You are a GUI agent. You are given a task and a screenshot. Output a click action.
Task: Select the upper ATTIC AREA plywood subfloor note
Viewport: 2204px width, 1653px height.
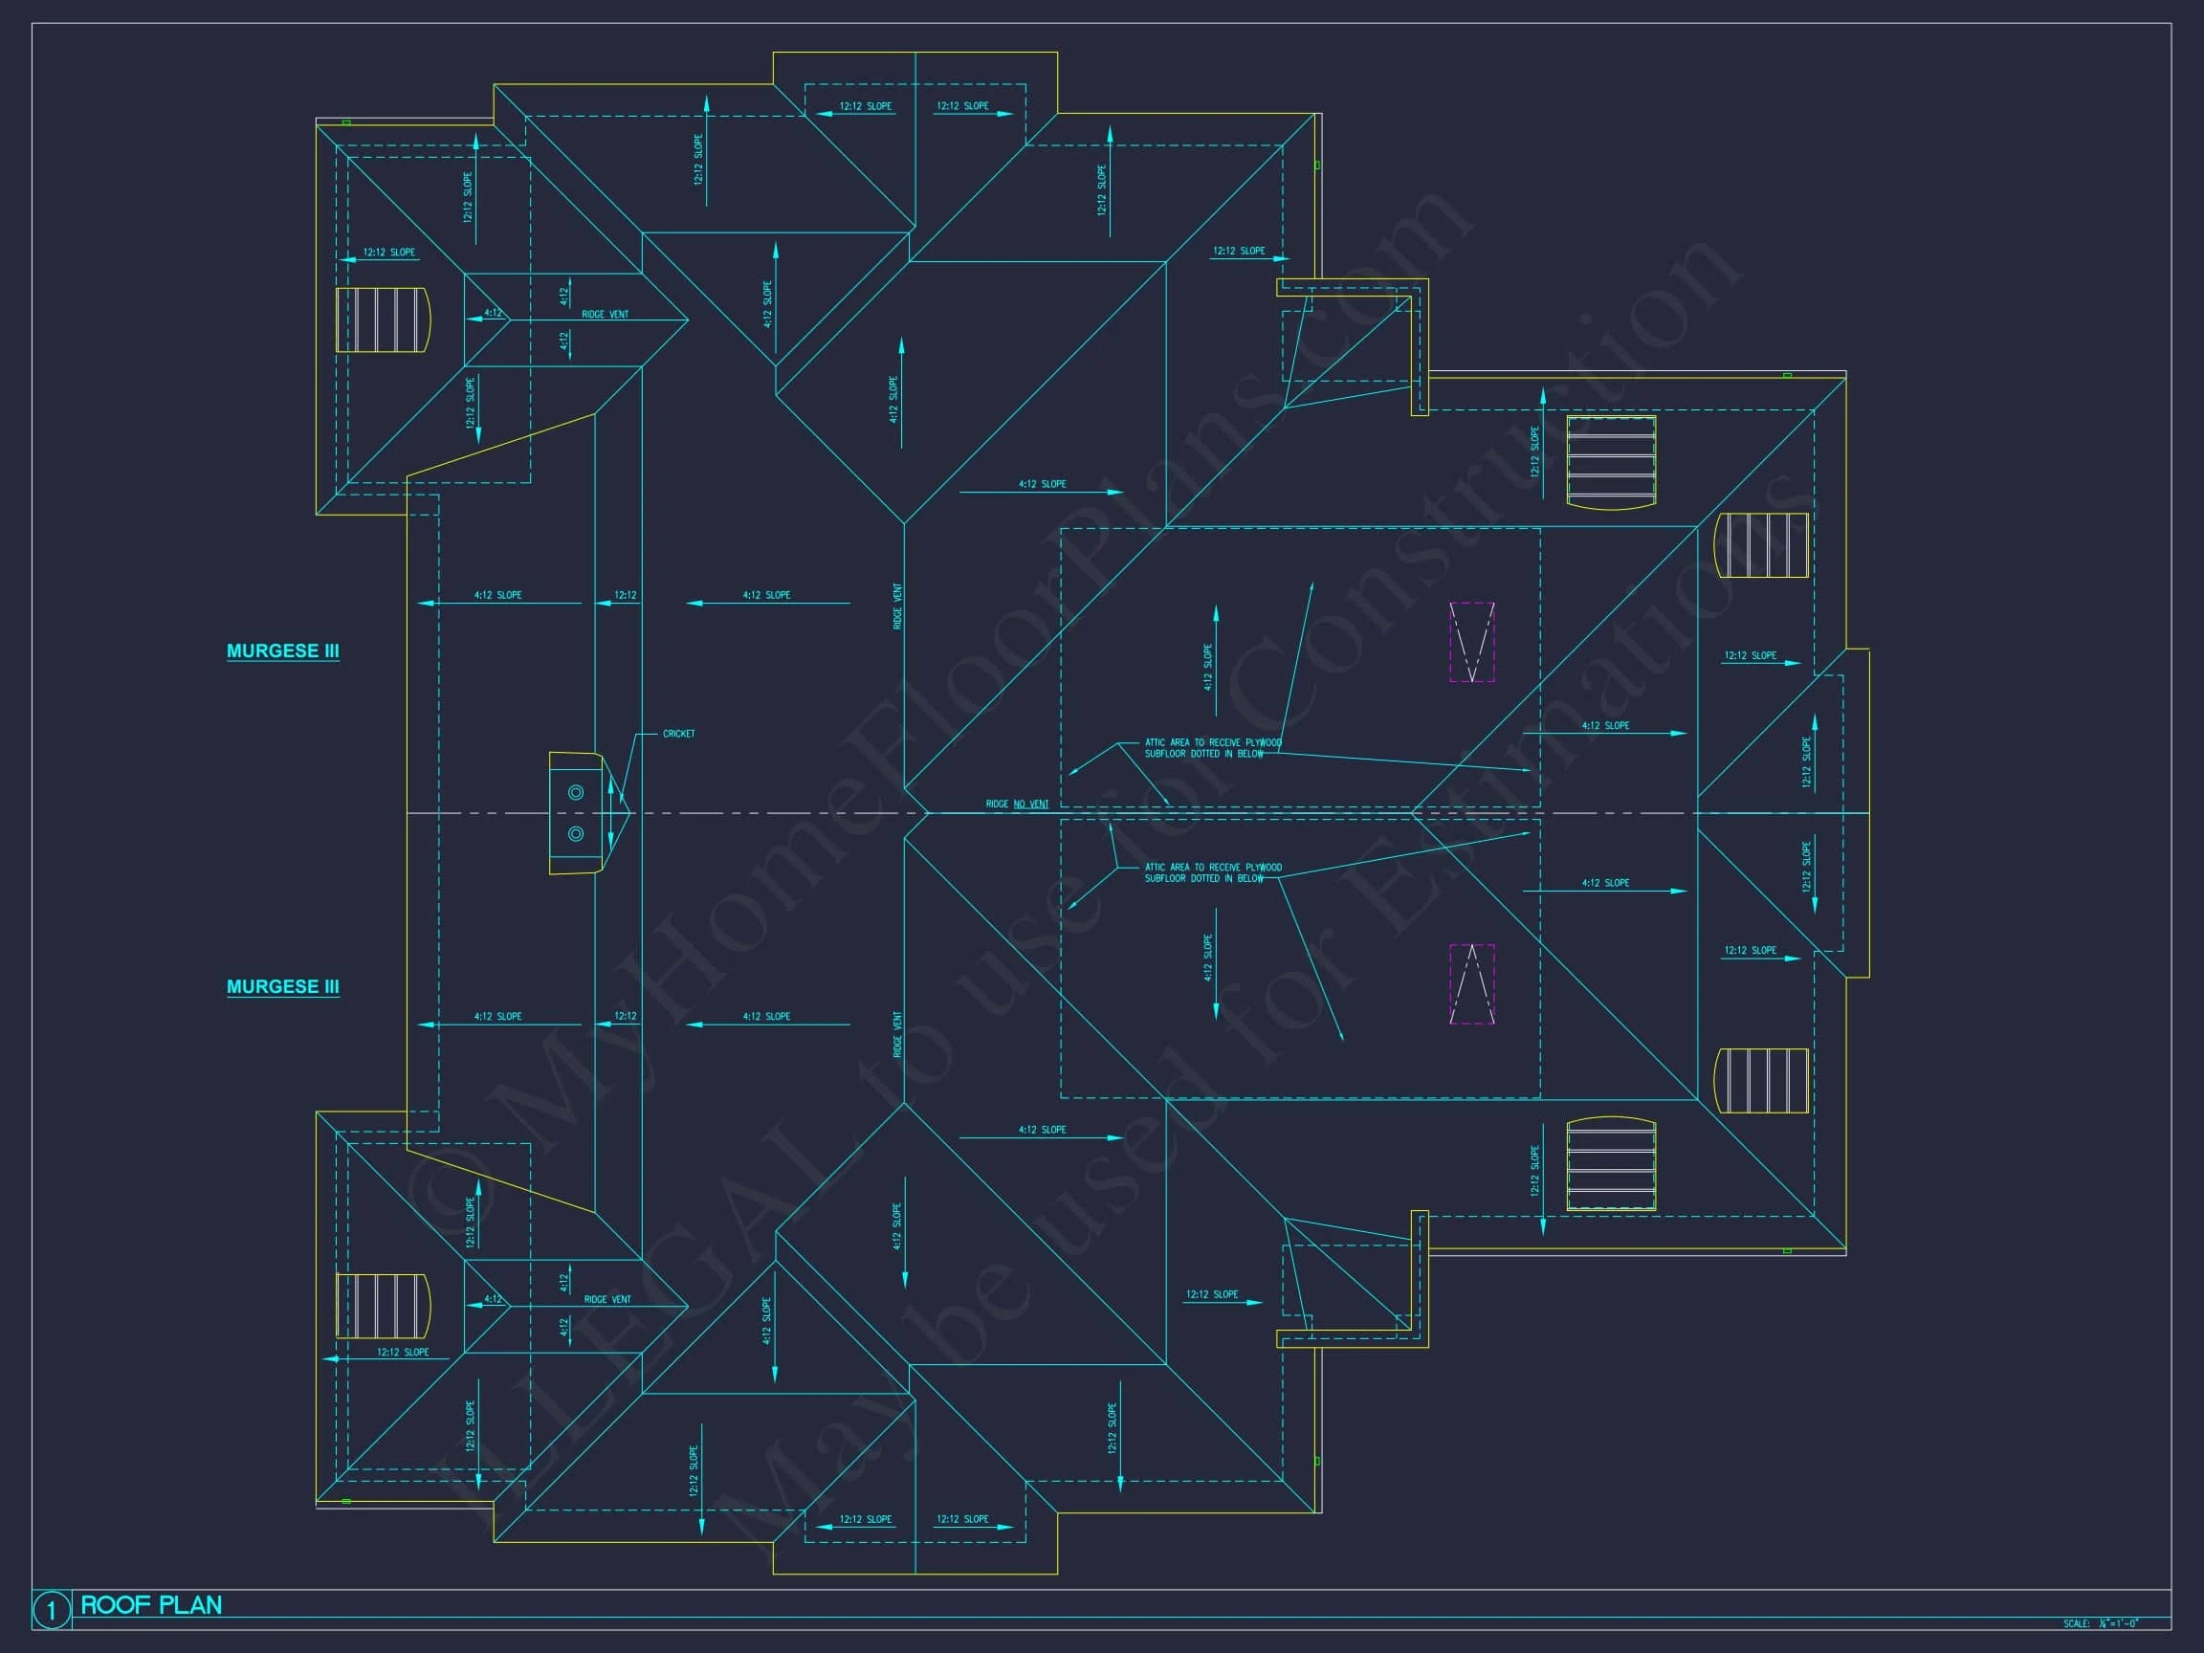[1213, 748]
